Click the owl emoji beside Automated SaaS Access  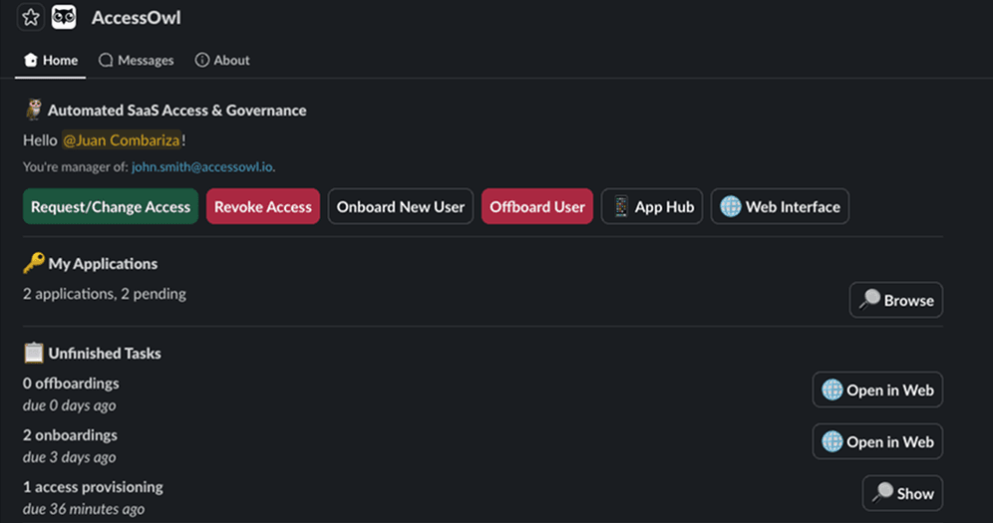pyautogui.click(x=34, y=110)
